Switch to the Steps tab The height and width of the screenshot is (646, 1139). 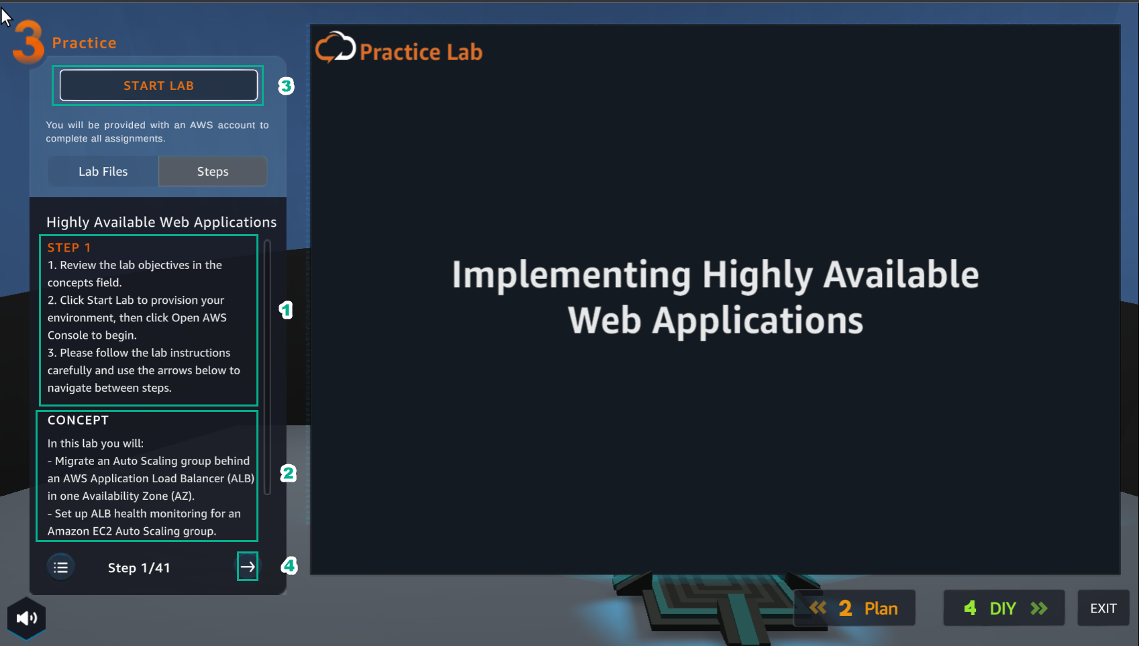tap(213, 171)
